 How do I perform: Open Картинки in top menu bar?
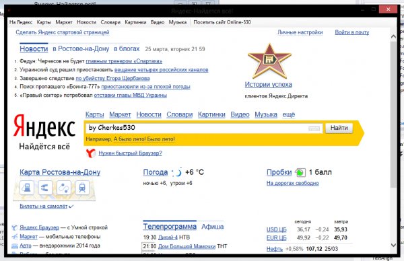click(x=135, y=22)
